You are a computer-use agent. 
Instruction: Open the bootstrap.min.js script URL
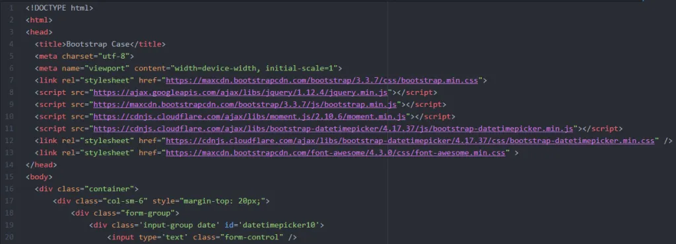[x=245, y=104]
